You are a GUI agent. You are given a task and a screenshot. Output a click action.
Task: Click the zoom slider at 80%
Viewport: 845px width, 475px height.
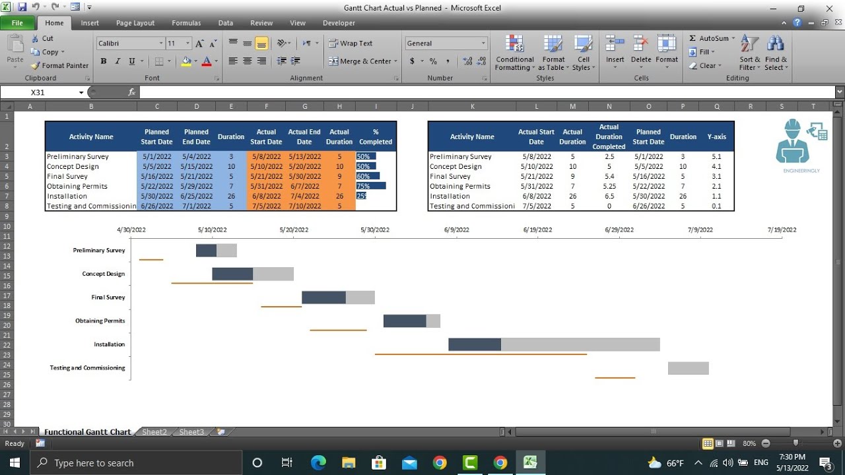tap(795, 443)
